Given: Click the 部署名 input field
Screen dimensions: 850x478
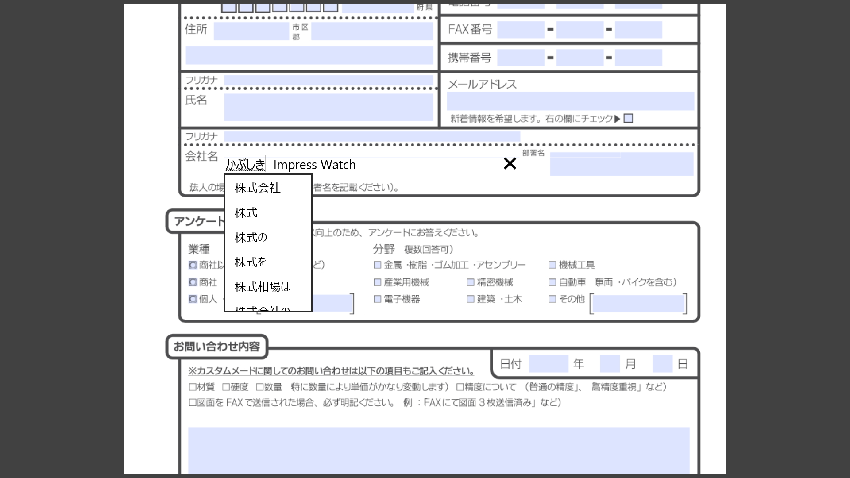Looking at the screenshot, I should coord(622,164).
